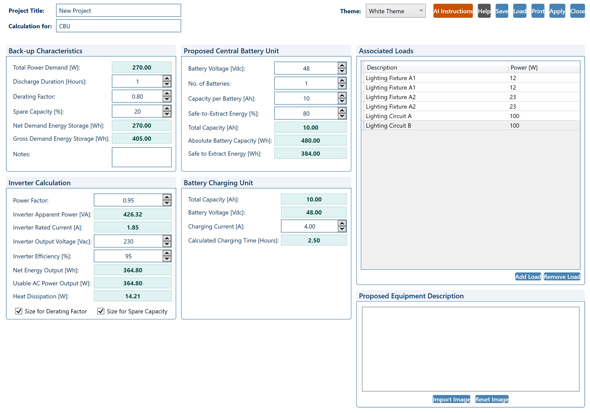Decrease Derating Factor using down arrow
The height and width of the screenshot is (413, 590).
[x=167, y=99]
